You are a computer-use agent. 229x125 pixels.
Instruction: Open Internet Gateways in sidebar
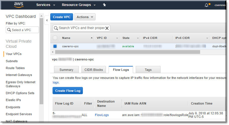tap(19, 75)
